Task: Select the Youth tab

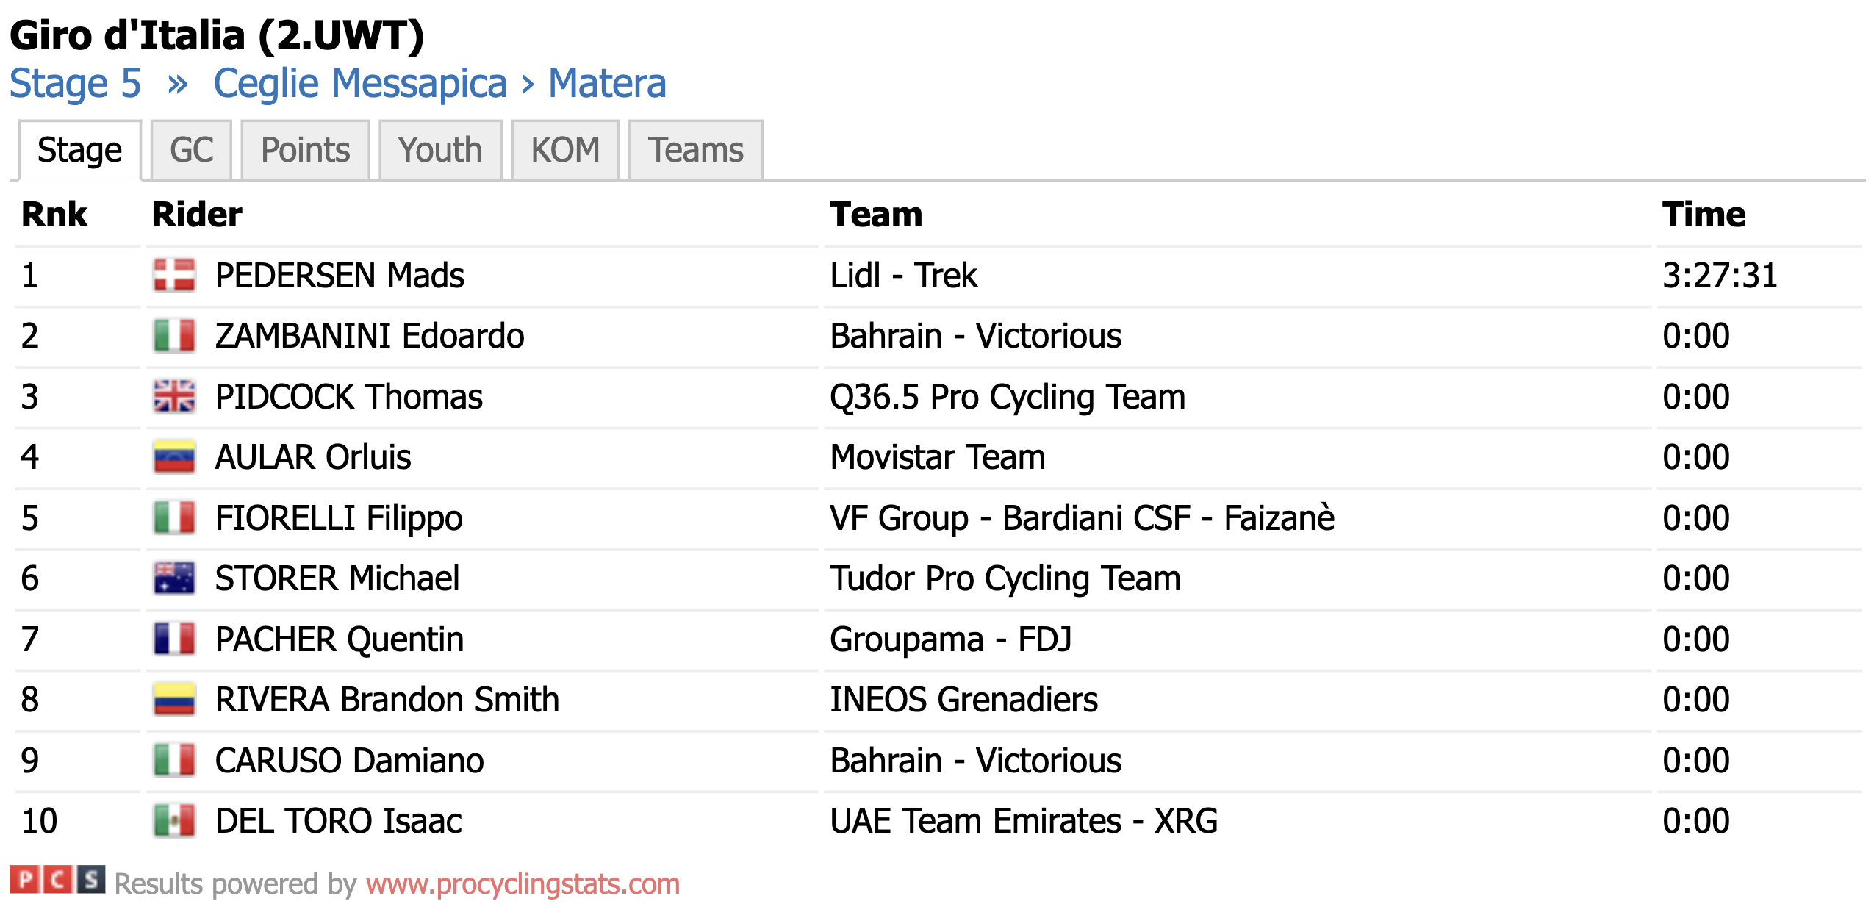Action: click(440, 150)
